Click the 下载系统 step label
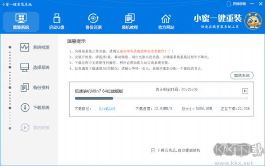 [x=41, y=108]
